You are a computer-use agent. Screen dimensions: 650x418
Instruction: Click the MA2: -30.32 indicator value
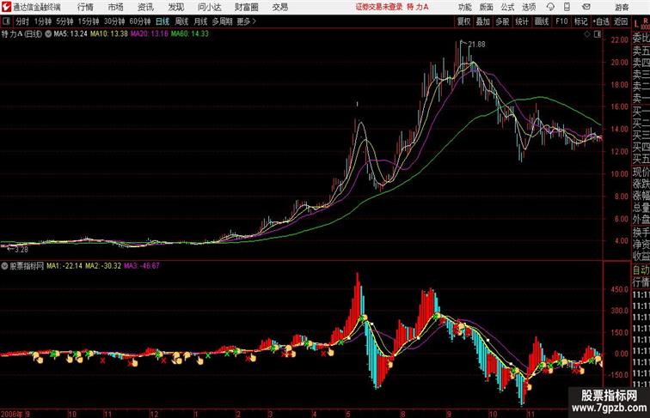pos(103,266)
